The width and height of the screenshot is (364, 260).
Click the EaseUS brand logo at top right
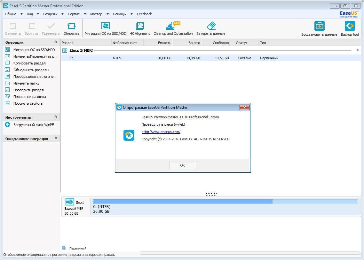(348, 14)
